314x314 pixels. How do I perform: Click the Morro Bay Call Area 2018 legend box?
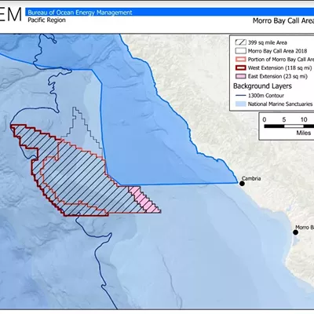[240, 51]
